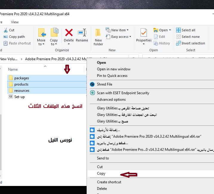Choose Copy from the context menu

[101, 173]
